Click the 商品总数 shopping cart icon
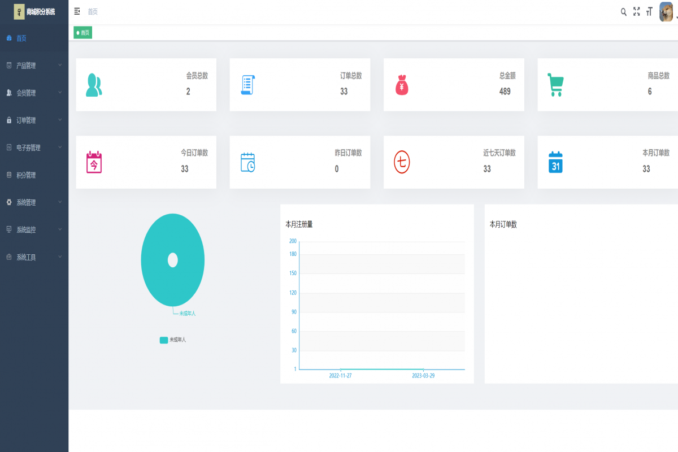678x452 pixels. [555, 84]
